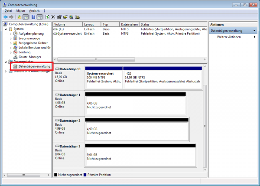Image resolution: width=260 pixels, height=186 pixels.
Task: Select Freigegebene Ordner in the tree
Action: point(33,43)
